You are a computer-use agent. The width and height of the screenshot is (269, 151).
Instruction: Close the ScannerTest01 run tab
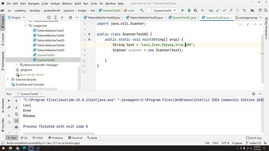coord(42,94)
